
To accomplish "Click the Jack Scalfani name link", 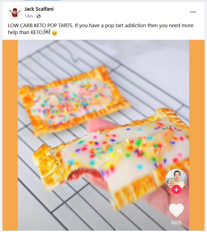I will pos(39,9).
